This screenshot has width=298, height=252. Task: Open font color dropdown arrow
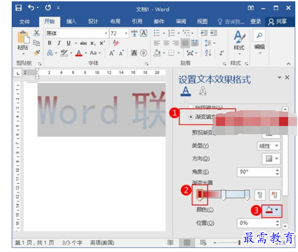click(x=86, y=53)
